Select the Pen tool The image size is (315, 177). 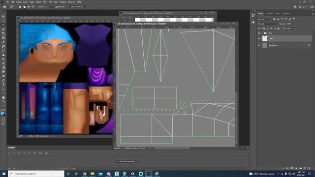tap(3, 80)
